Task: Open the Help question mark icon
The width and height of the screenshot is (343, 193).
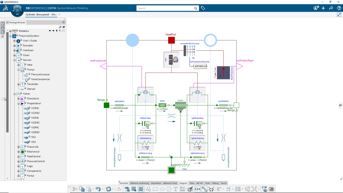Action: click(339, 8)
